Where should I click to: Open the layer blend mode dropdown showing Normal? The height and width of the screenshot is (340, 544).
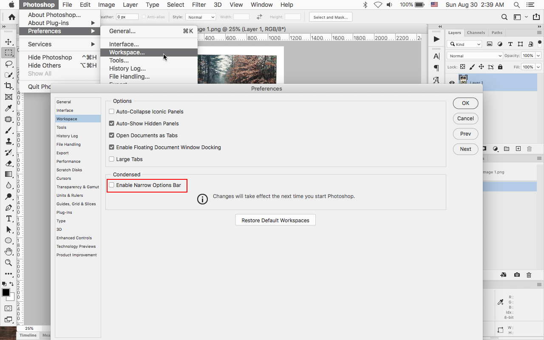(x=475, y=55)
